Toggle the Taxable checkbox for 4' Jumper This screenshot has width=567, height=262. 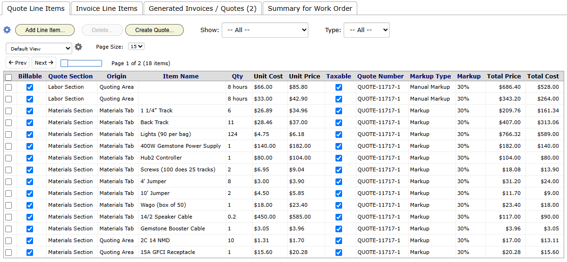pos(338,182)
